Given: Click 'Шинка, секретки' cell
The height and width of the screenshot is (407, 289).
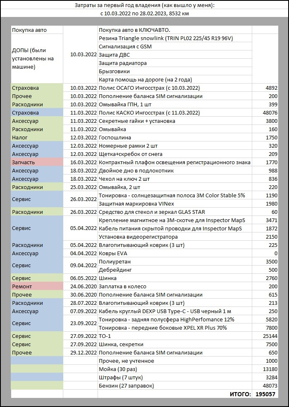Looking at the screenshot, I should click(x=175, y=345).
